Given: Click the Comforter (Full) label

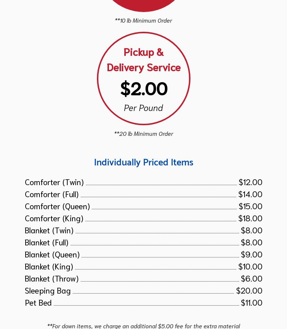Looking at the screenshot, I should coord(52,194).
